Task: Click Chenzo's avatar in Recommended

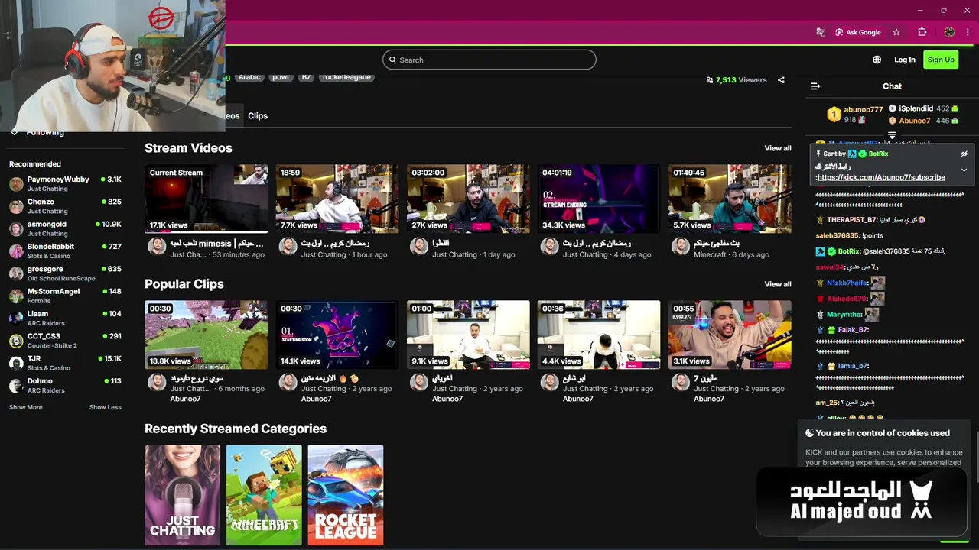Action: pyautogui.click(x=16, y=206)
